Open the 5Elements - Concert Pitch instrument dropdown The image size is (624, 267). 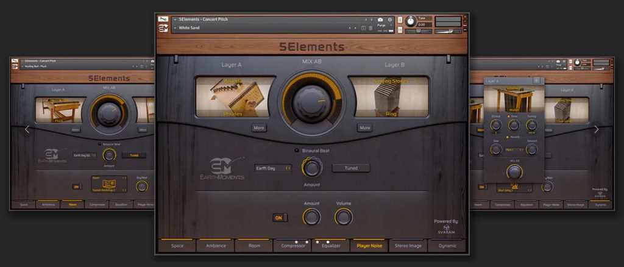[175, 20]
